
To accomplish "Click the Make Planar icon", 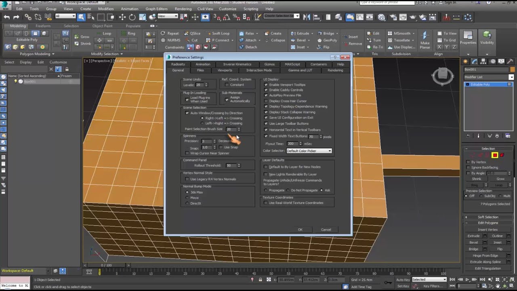I will click(x=425, y=39).
